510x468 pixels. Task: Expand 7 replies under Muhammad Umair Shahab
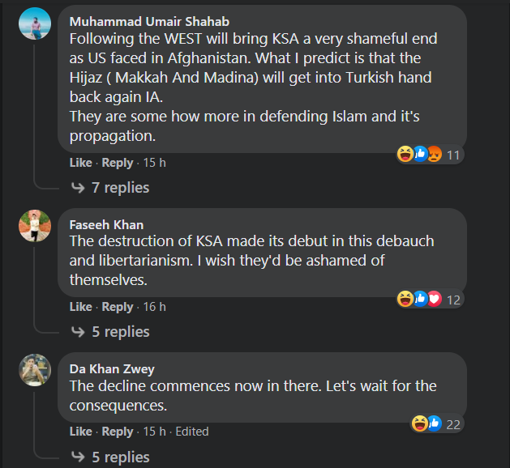[120, 188]
